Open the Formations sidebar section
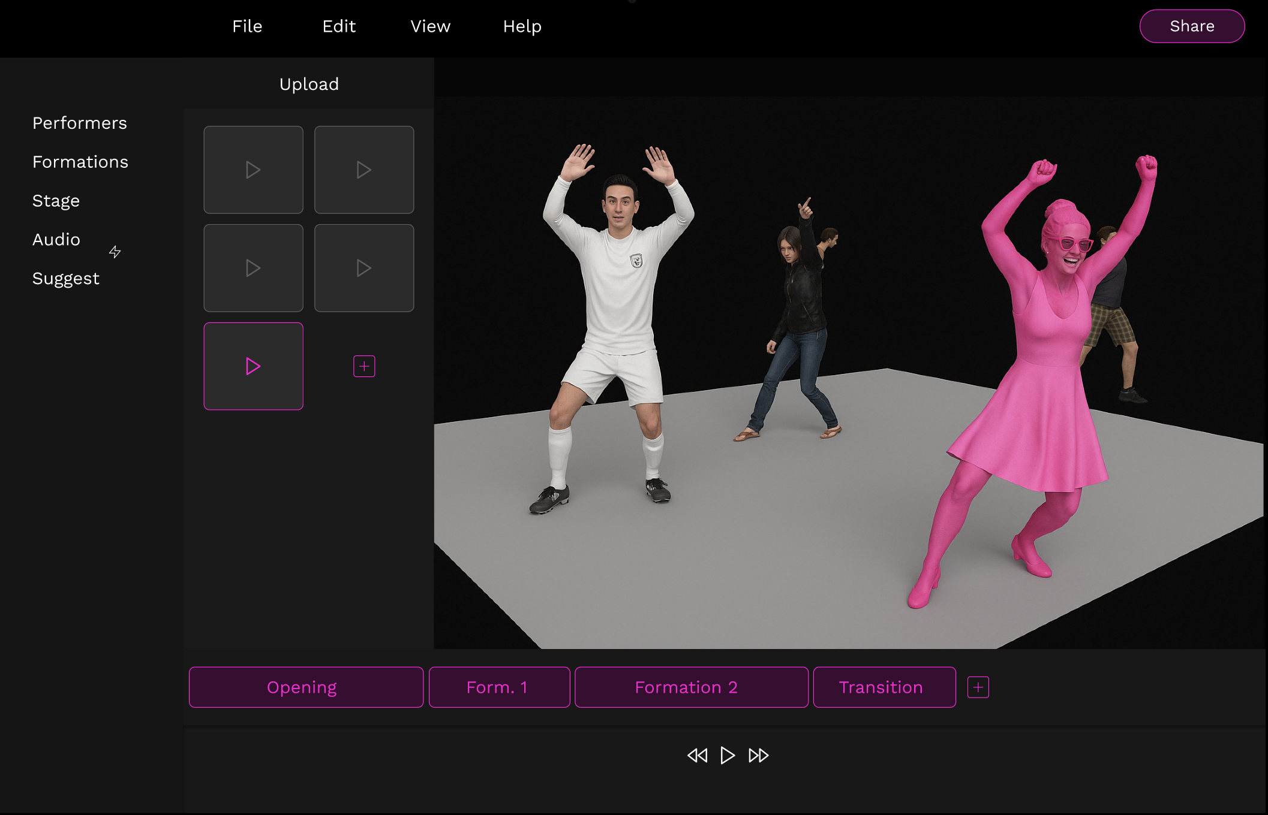Image resolution: width=1268 pixels, height=815 pixels. (x=80, y=162)
